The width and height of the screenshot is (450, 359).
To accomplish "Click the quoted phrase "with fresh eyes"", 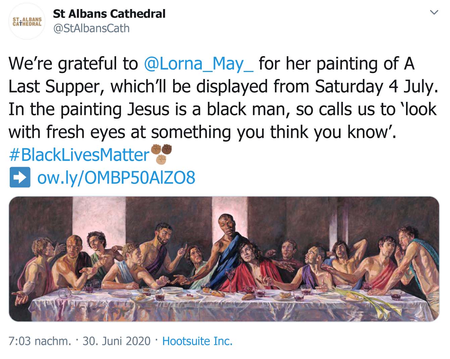I will click(68, 132).
